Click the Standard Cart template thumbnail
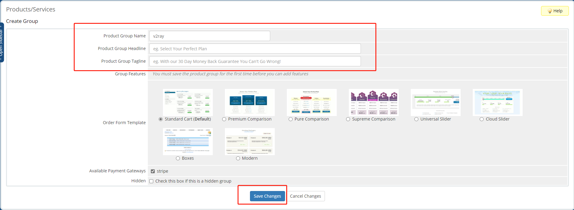 [188, 102]
